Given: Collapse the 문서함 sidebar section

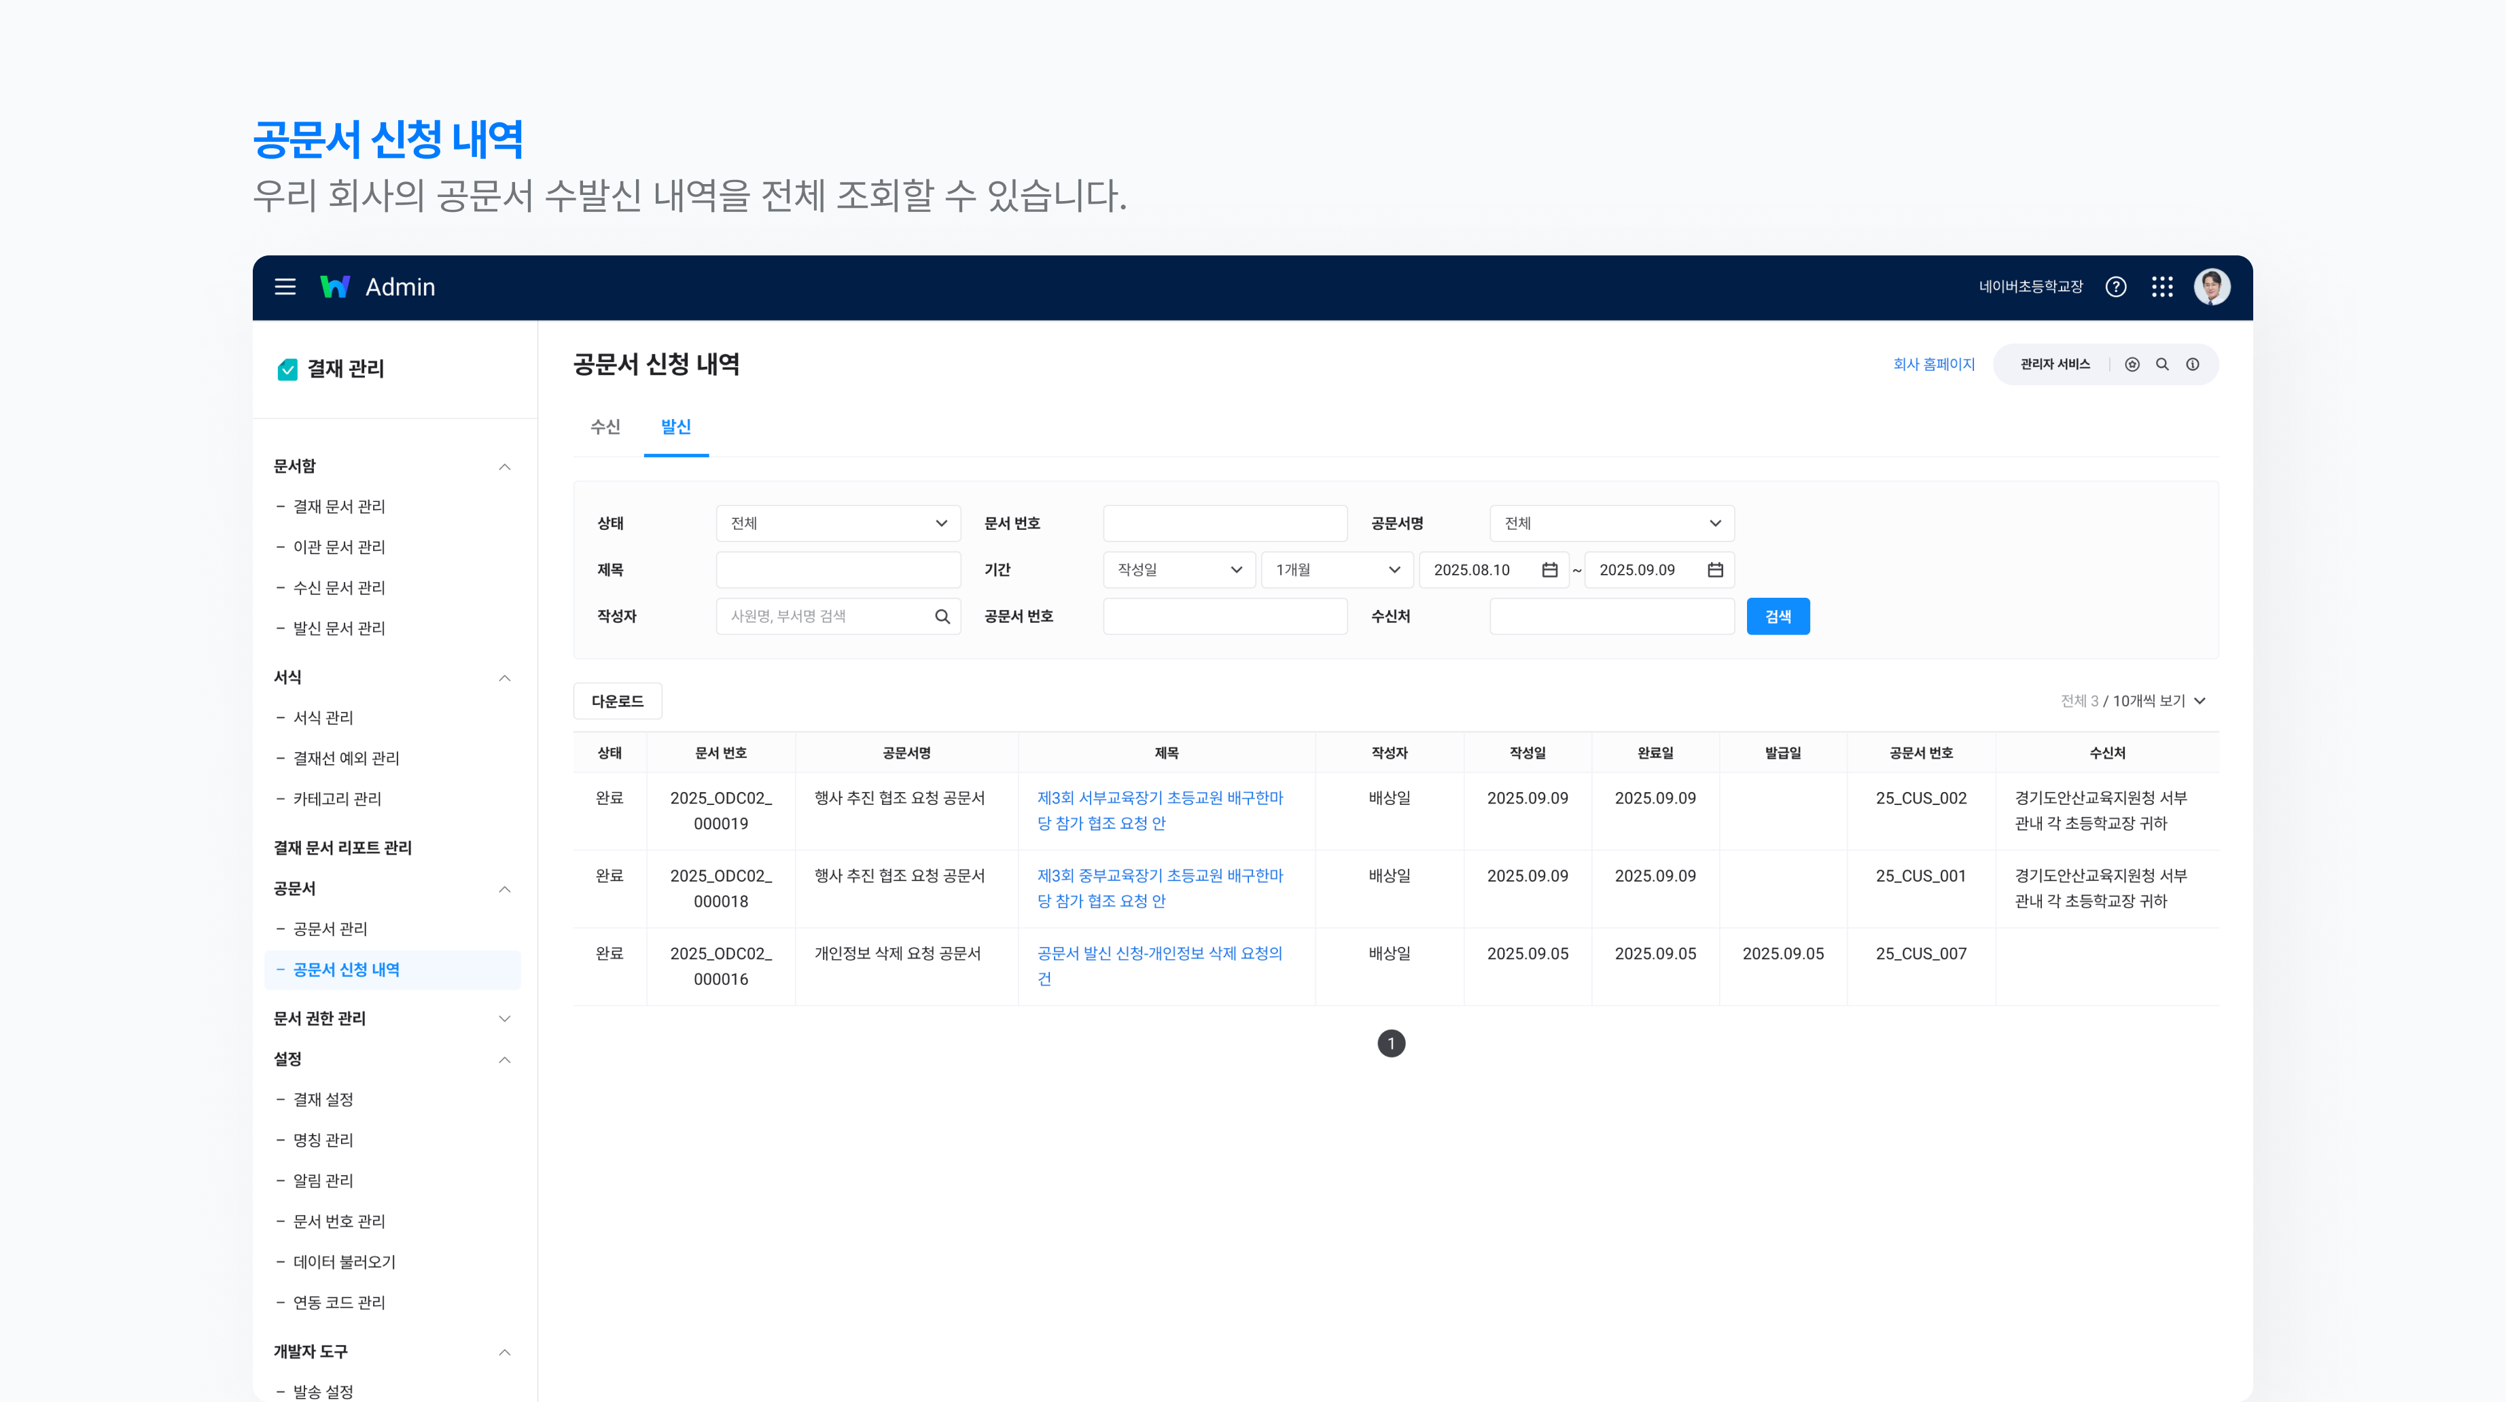Looking at the screenshot, I should click(504, 467).
